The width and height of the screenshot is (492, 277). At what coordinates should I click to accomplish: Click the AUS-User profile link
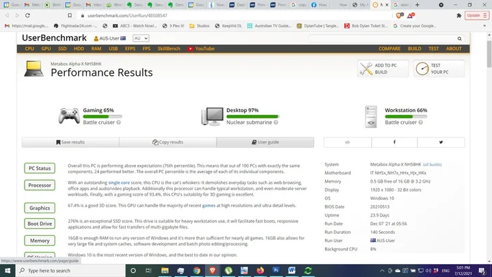(109, 38)
